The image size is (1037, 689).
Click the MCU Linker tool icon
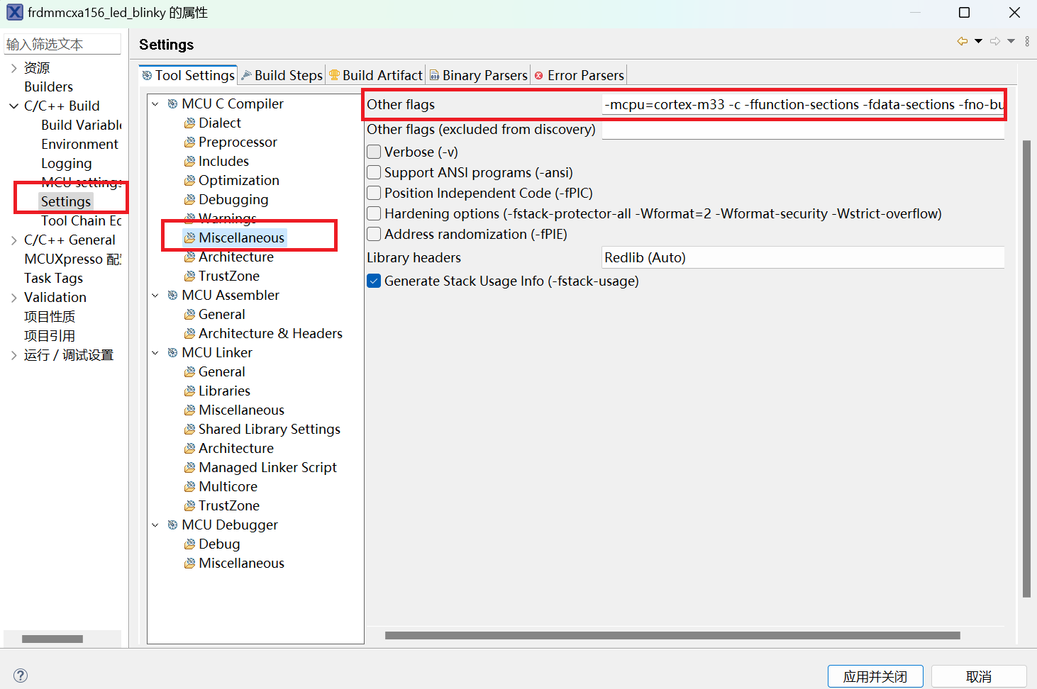click(x=172, y=352)
